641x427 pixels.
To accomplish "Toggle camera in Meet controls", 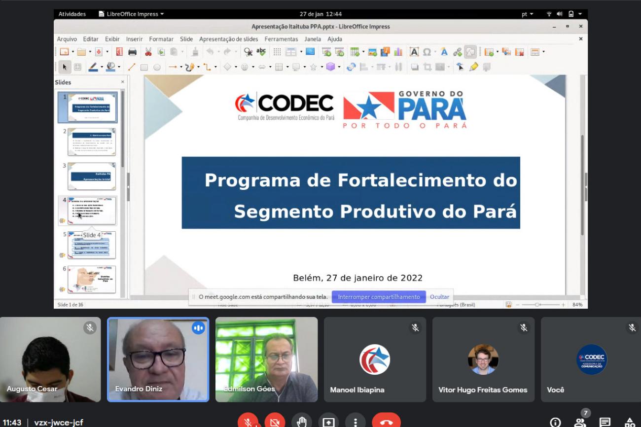I will pos(275,422).
